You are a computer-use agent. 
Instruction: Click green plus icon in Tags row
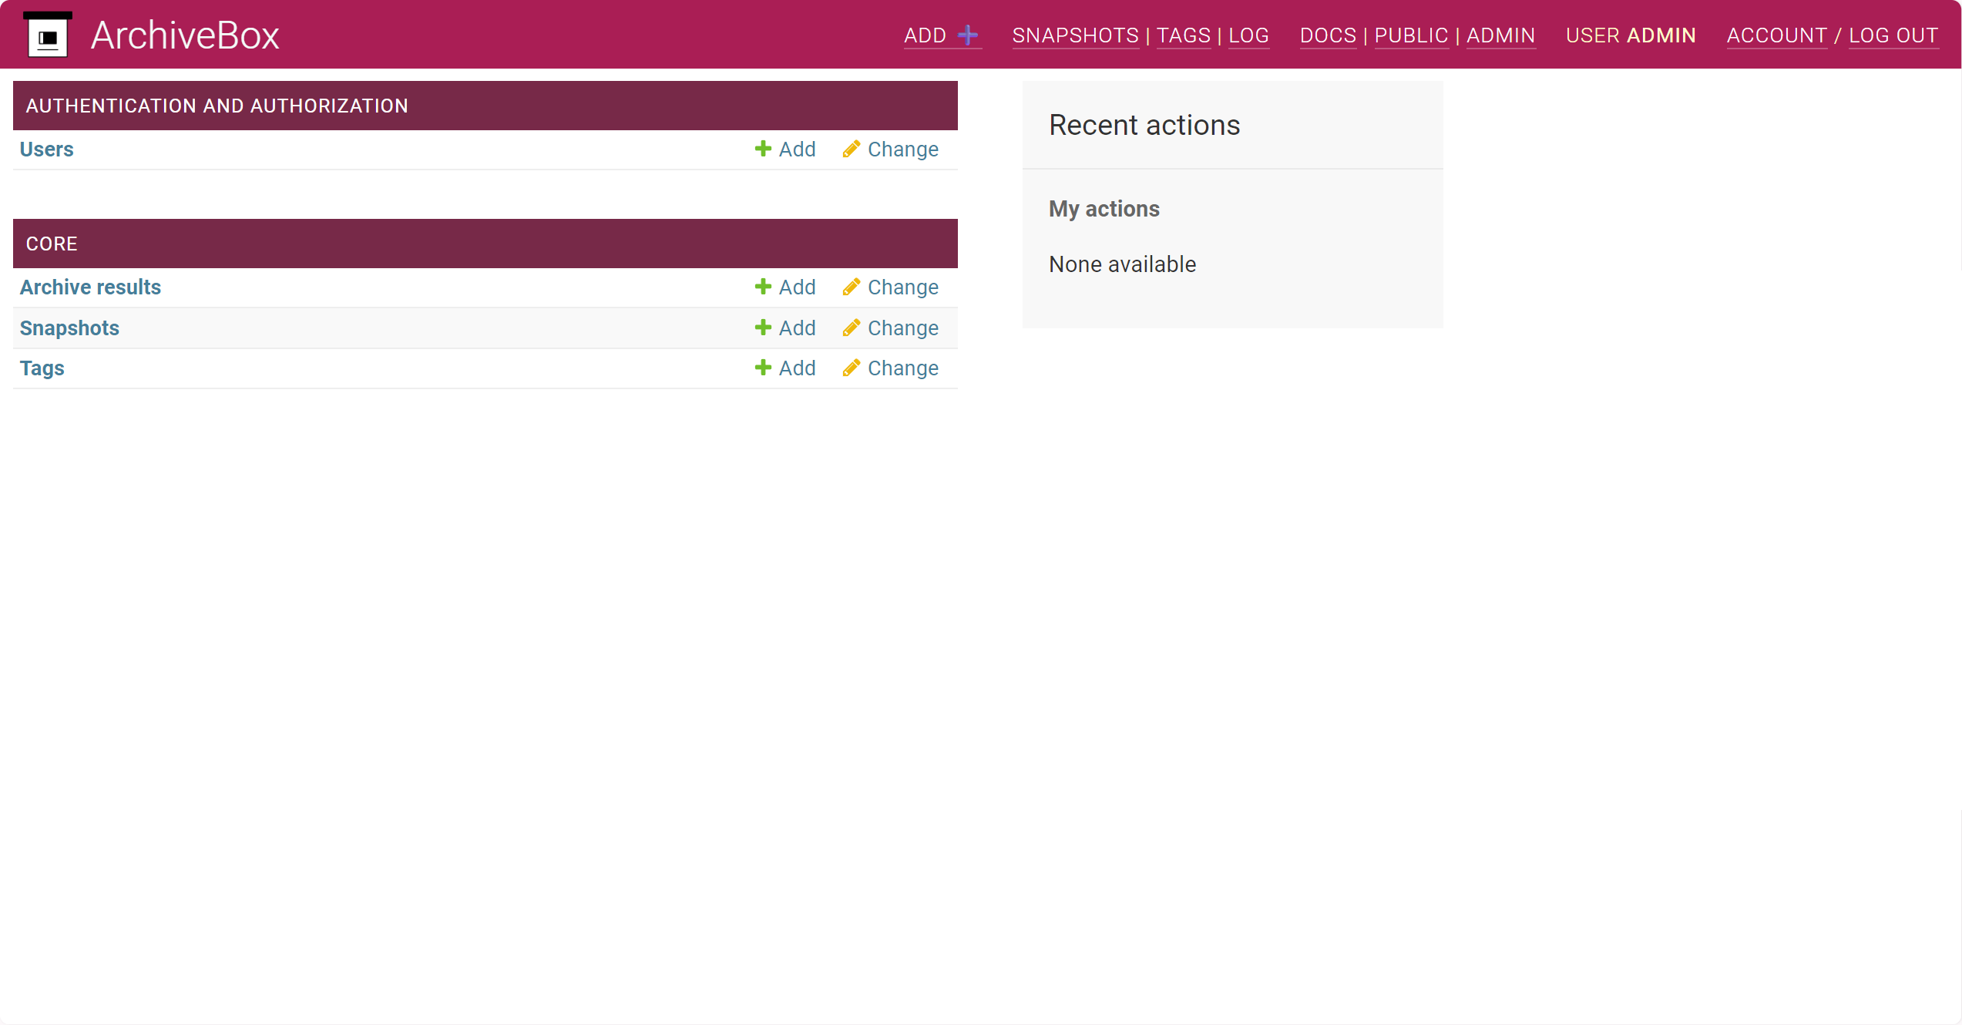coord(763,368)
